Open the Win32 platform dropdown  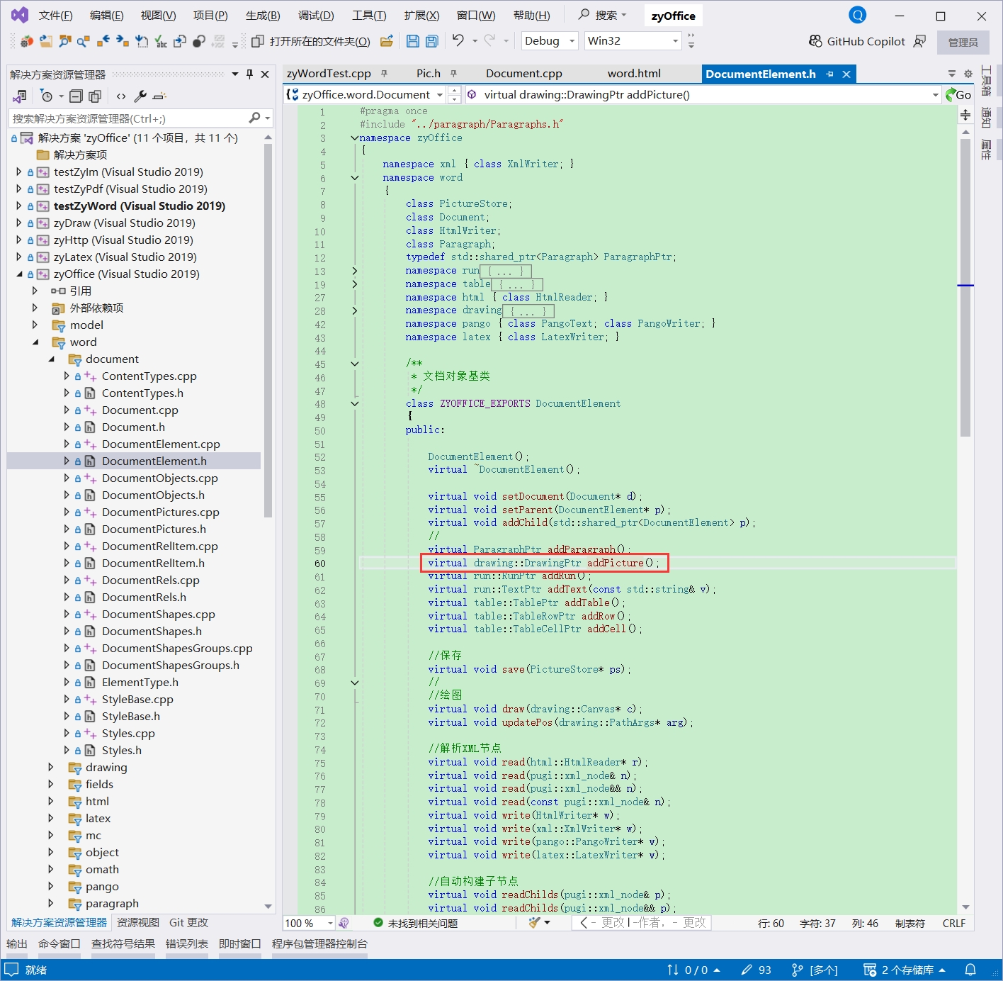tap(633, 41)
